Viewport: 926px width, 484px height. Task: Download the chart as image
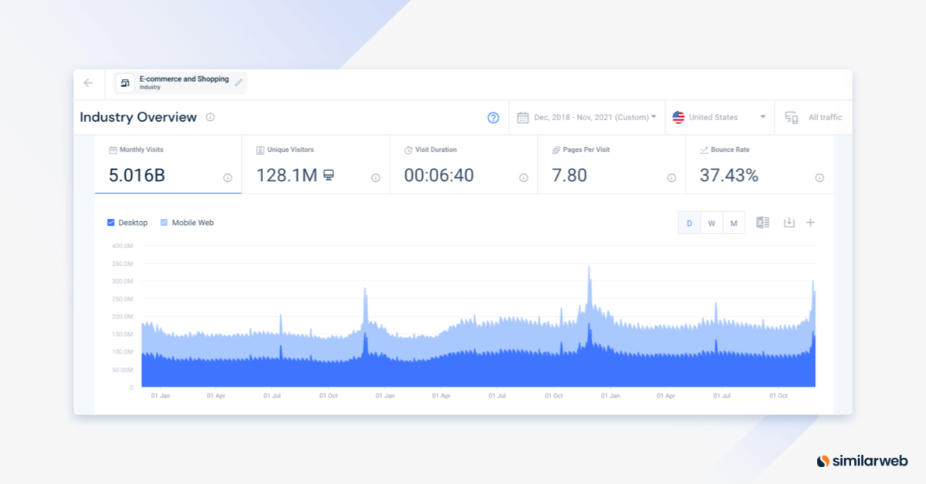pos(789,223)
